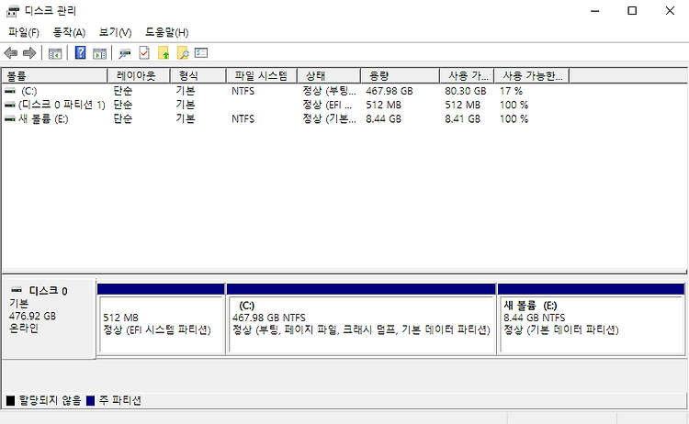Click the checklist view toolbar icon
The height and width of the screenshot is (424, 689).
[201, 52]
